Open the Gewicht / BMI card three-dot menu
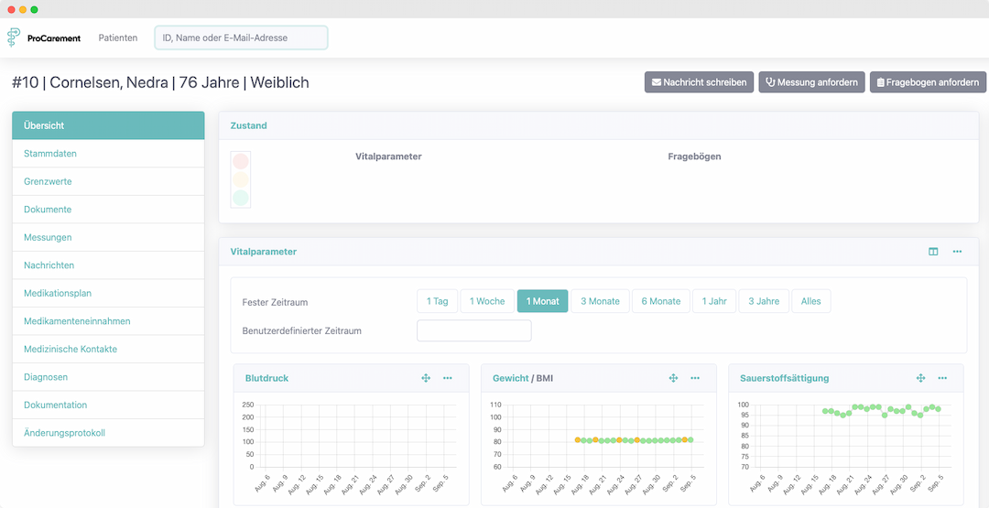 coord(695,378)
